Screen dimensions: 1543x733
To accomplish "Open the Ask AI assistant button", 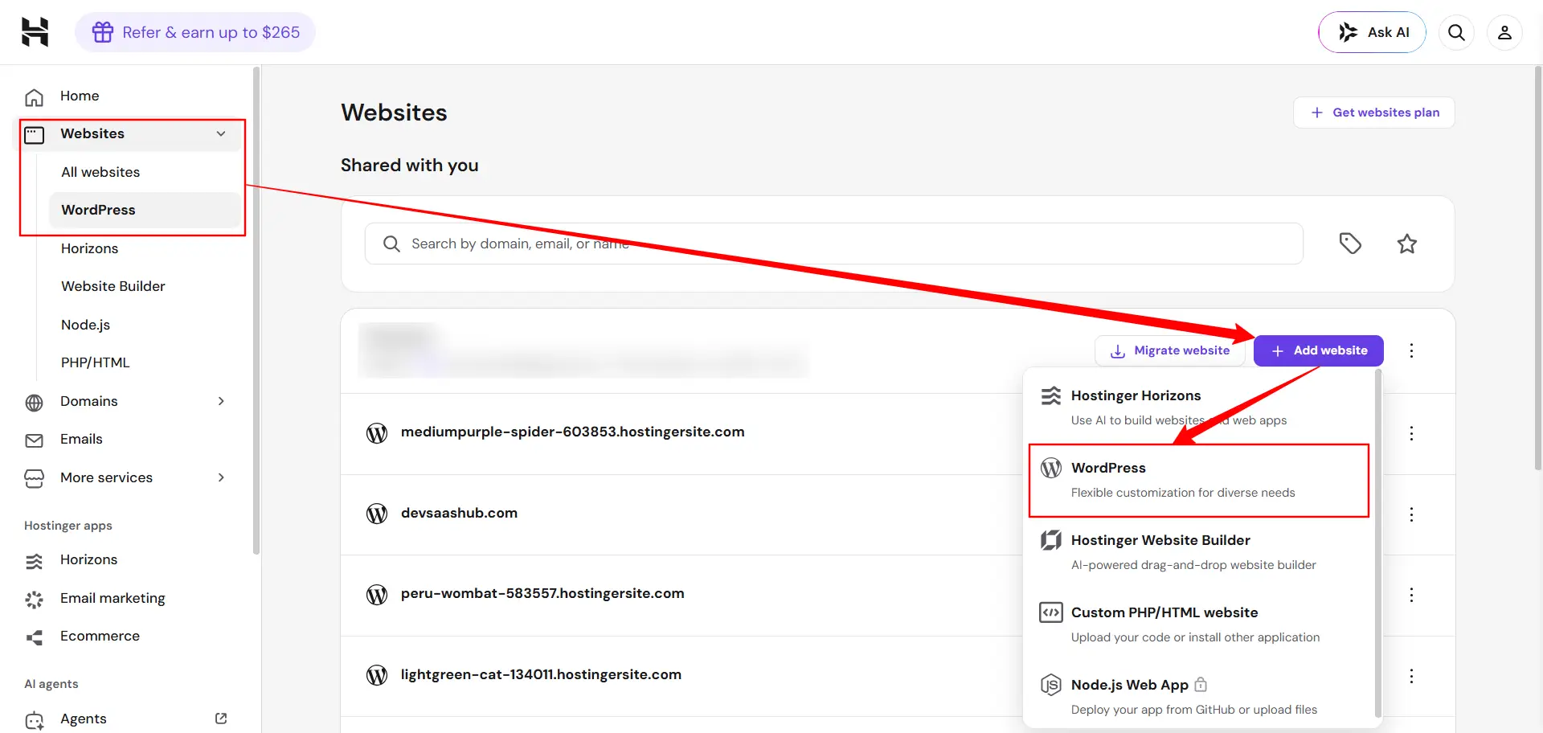I will click(1372, 32).
